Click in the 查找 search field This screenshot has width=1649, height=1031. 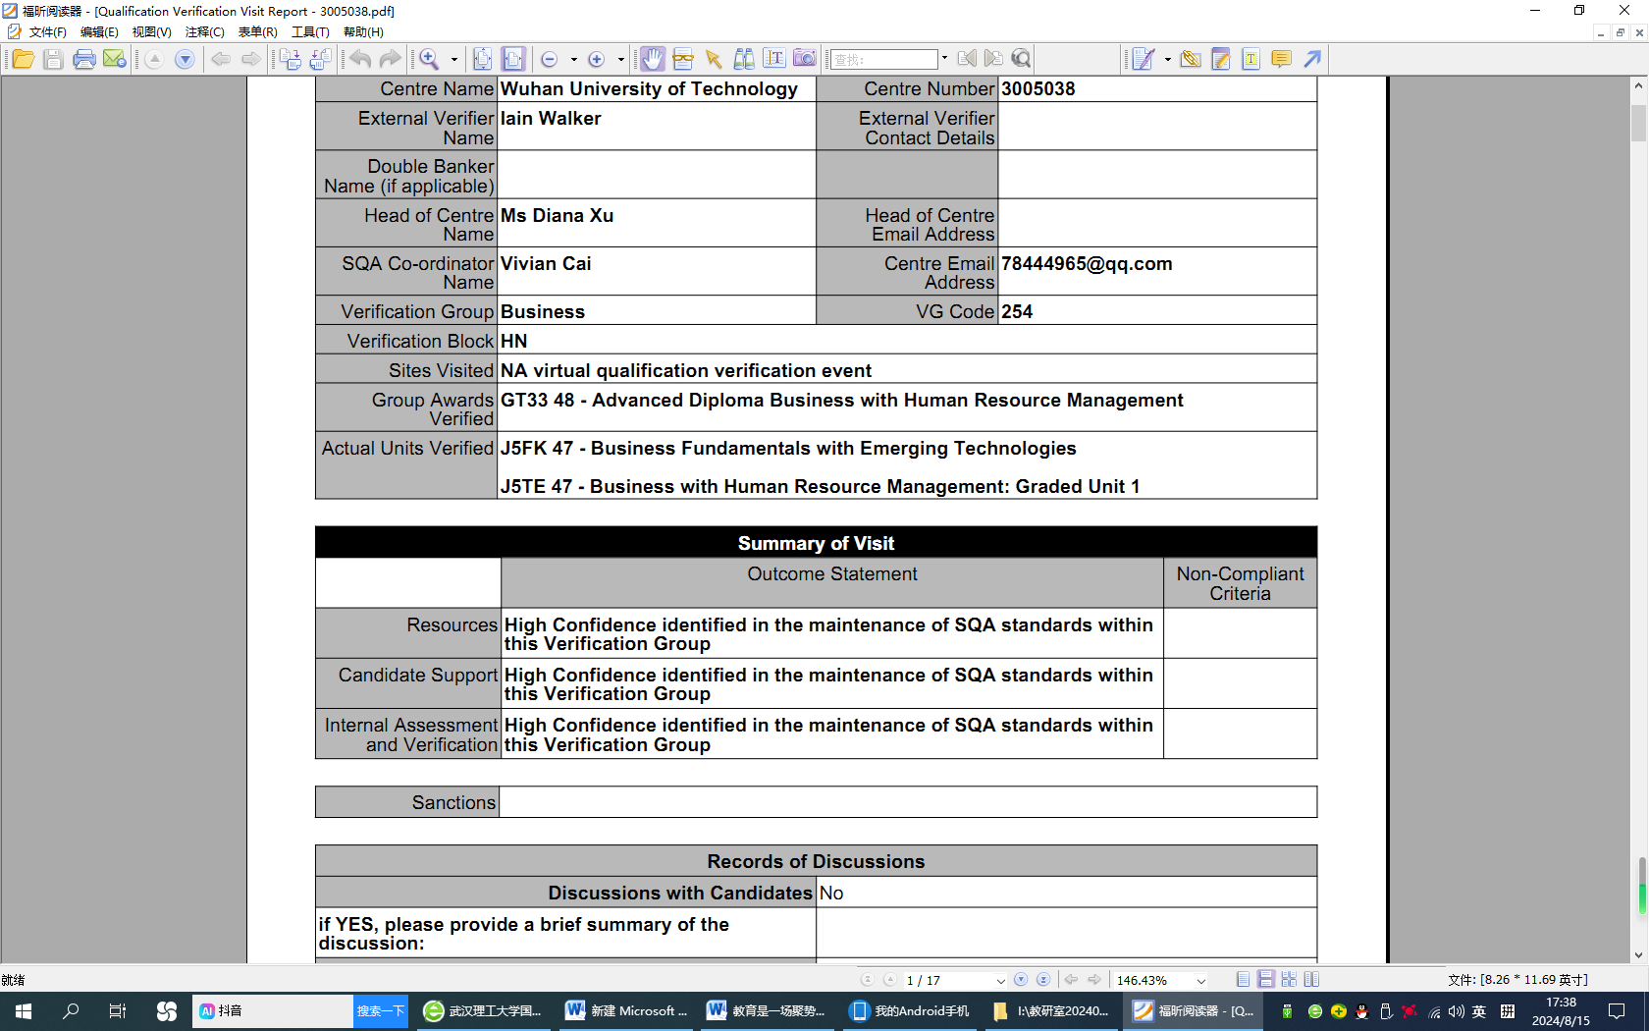(x=884, y=60)
